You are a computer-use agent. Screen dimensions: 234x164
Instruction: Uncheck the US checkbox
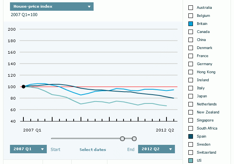191,161
